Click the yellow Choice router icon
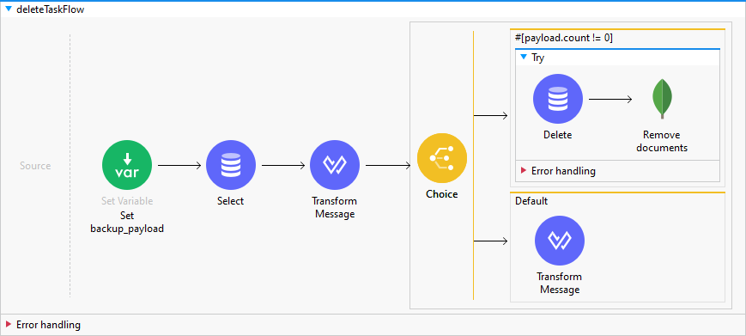The height and width of the screenshot is (336, 746). pos(442,158)
